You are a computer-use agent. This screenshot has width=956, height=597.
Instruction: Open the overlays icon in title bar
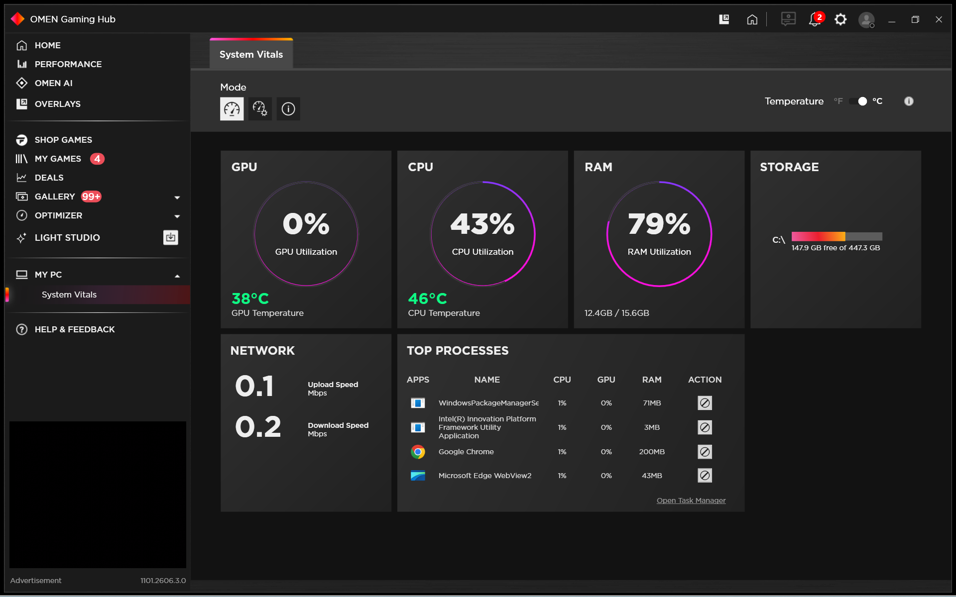point(724,19)
